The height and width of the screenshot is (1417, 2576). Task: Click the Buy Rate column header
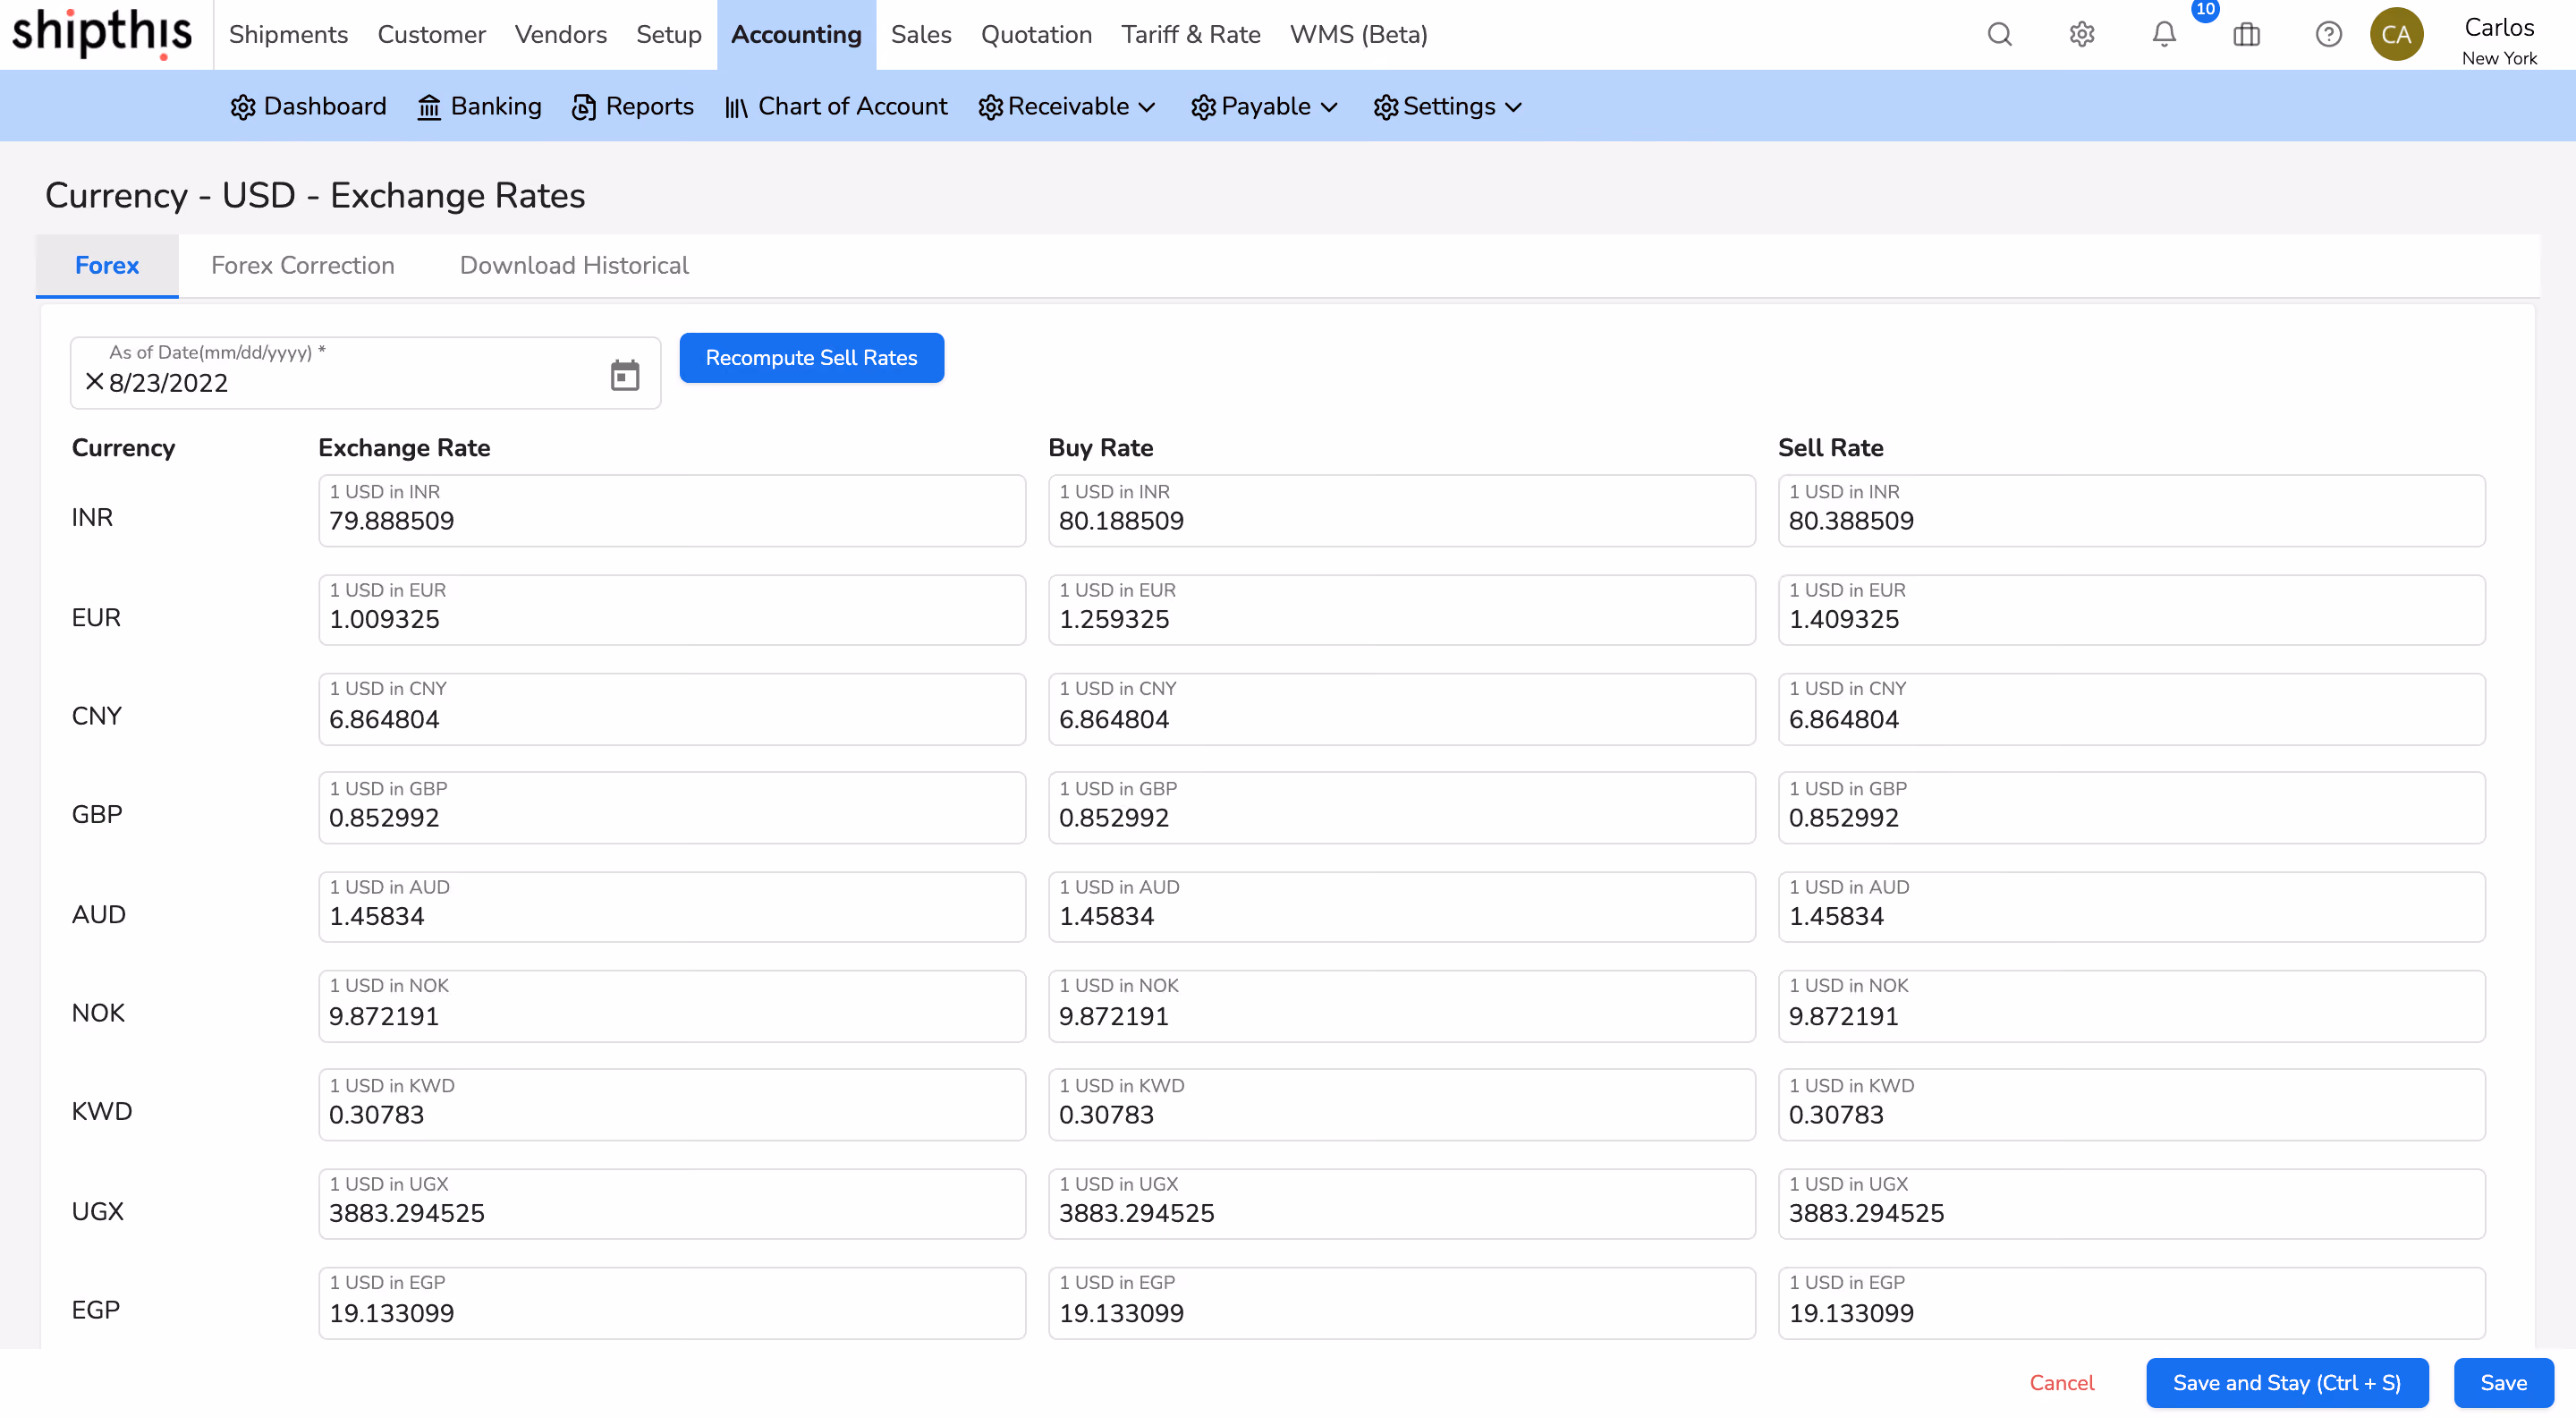pyautogui.click(x=1100, y=447)
